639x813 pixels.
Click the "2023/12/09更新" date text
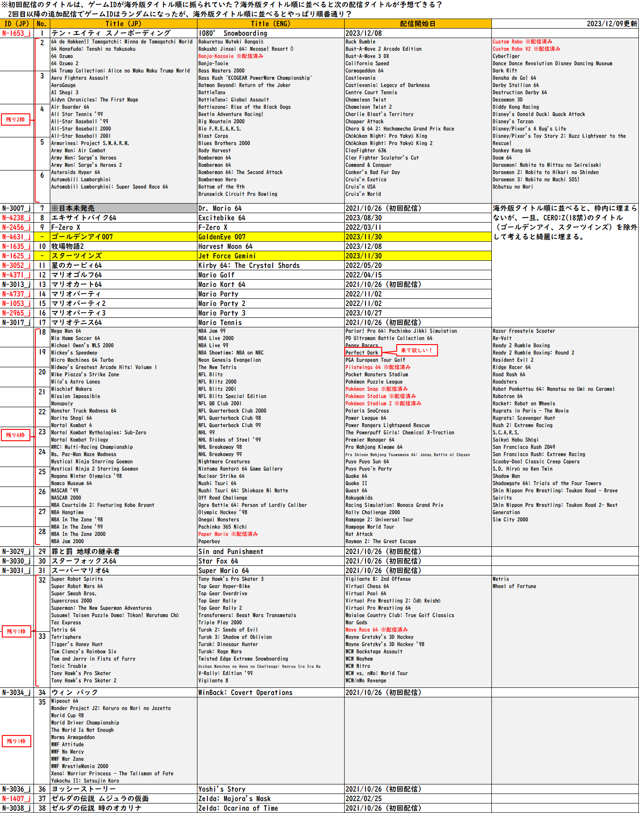(611, 24)
